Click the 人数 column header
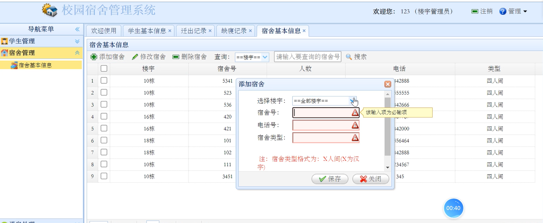This screenshot has width=543, height=223. (305, 69)
